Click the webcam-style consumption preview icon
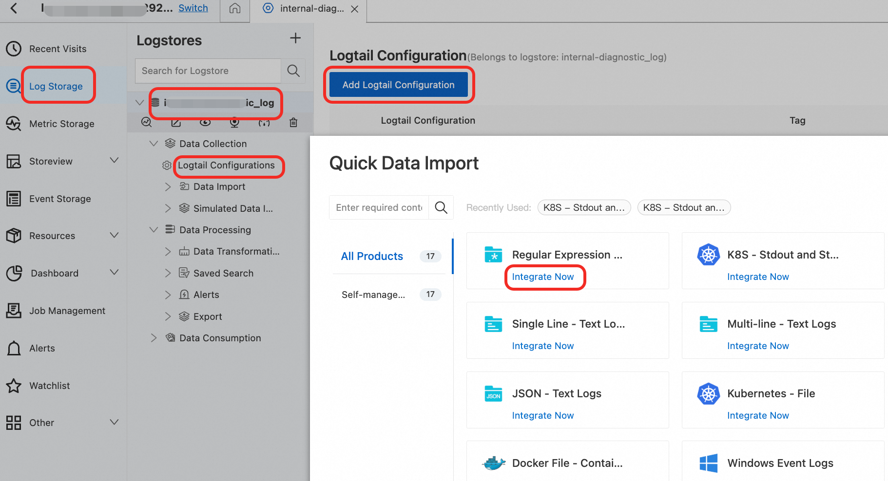The width and height of the screenshot is (888, 481). 234,122
